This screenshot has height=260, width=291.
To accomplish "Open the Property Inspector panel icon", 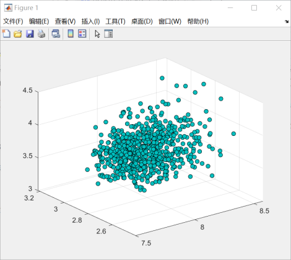I will point(108,34).
